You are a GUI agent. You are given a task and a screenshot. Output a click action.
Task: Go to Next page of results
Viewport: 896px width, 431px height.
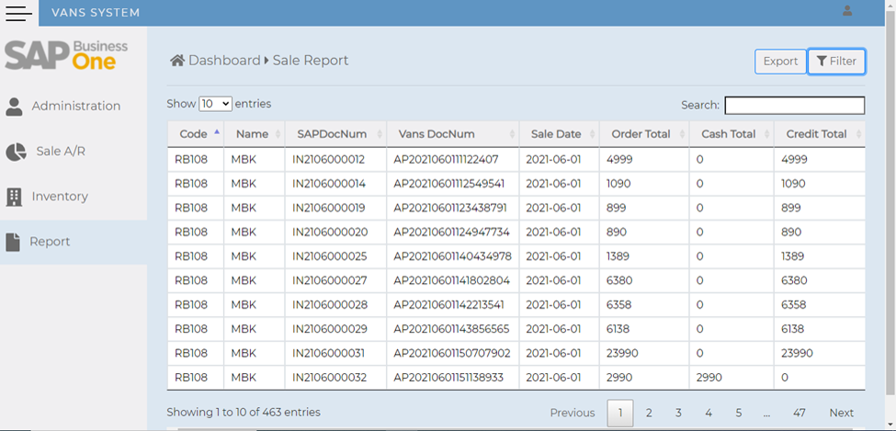[841, 413]
